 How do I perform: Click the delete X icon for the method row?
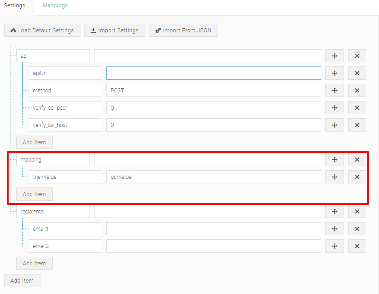tap(357, 90)
